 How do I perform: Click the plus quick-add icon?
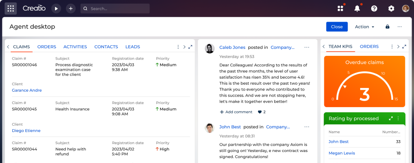click(70, 9)
